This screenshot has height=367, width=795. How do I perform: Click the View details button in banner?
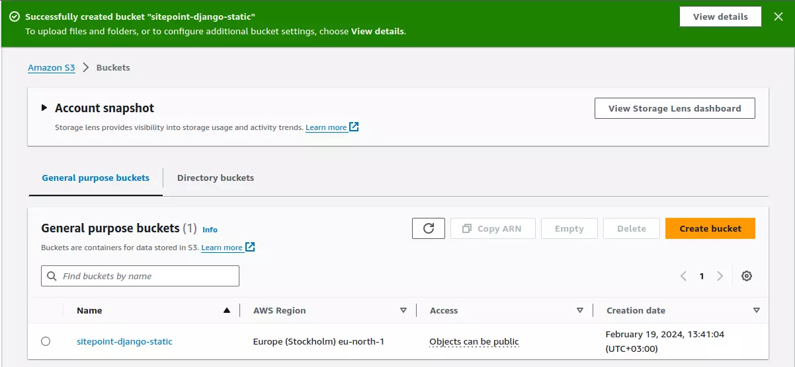tap(720, 17)
